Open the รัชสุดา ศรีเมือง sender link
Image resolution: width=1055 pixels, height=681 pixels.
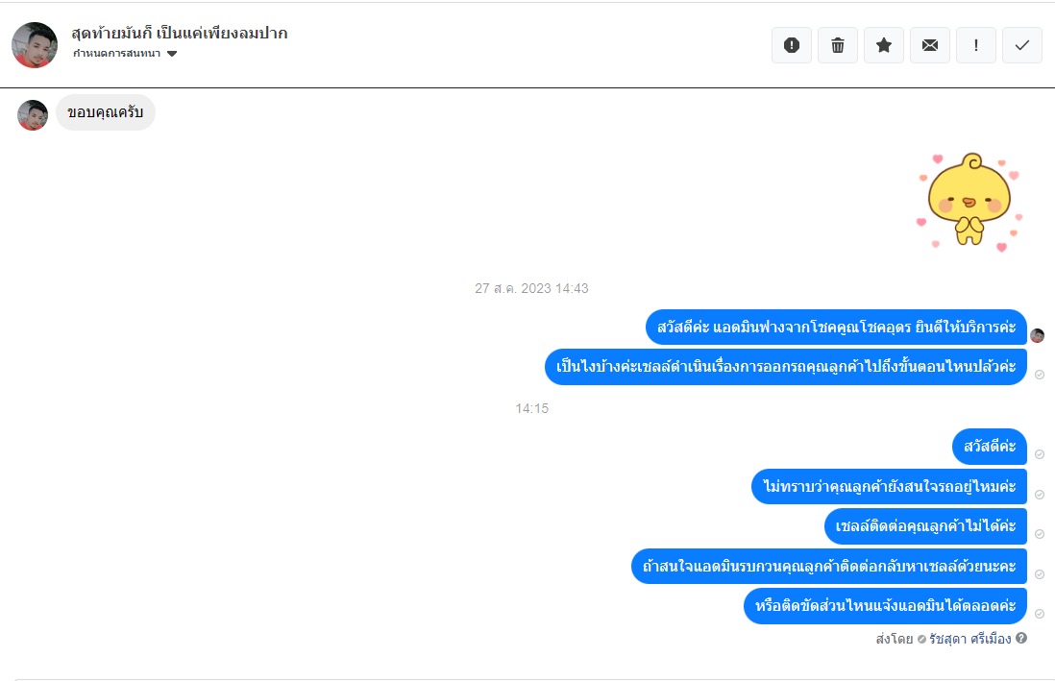[969, 639]
